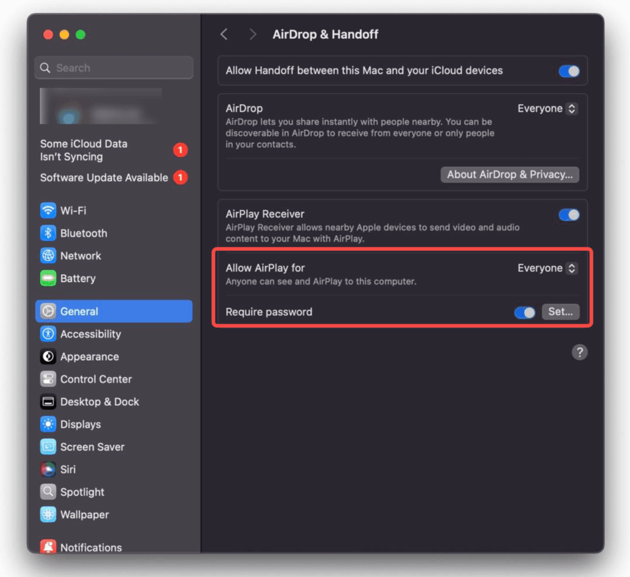Click the Battery icon in sidebar
The width and height of the screenshot is (630, 577).
click(x=48, y=278)
